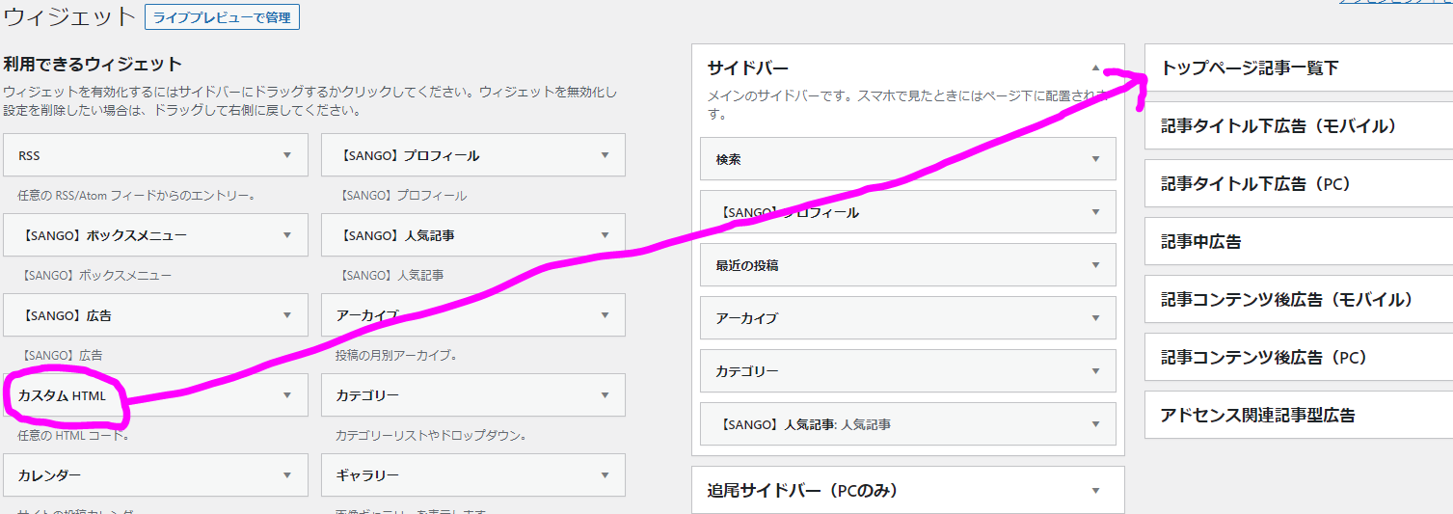The image size is (1453, 514).
Task: Click the ライブプレビューで管理 button
Action: (x=222, y=17)
